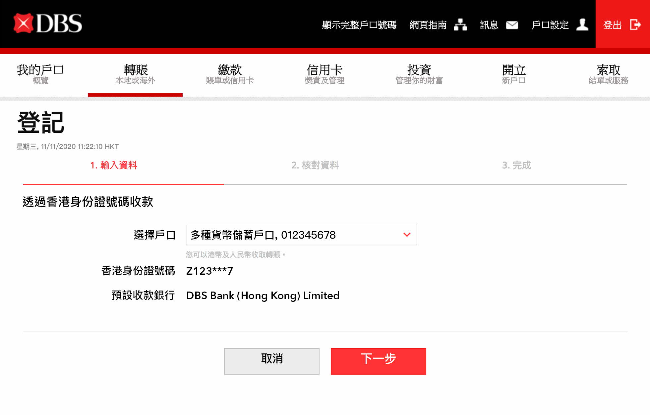Open the 開立 new account tab
650x415 pixels.
(x=514, y=74)
